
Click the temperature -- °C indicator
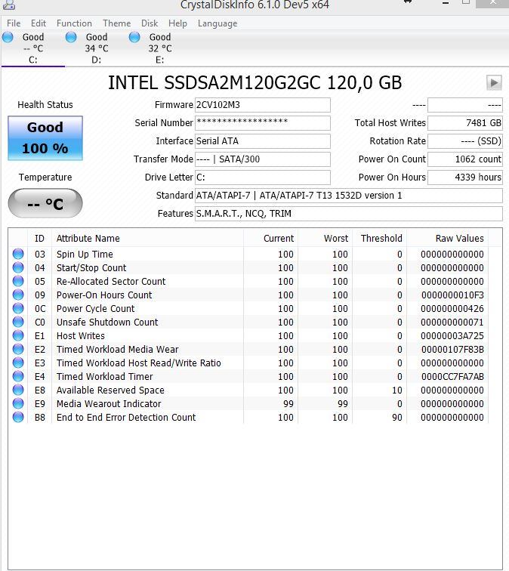coord(45,203)
